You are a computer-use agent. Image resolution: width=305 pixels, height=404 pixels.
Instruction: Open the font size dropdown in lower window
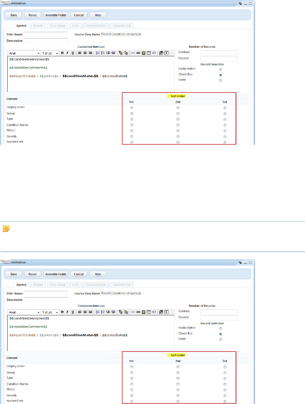[x=50, y=312]
